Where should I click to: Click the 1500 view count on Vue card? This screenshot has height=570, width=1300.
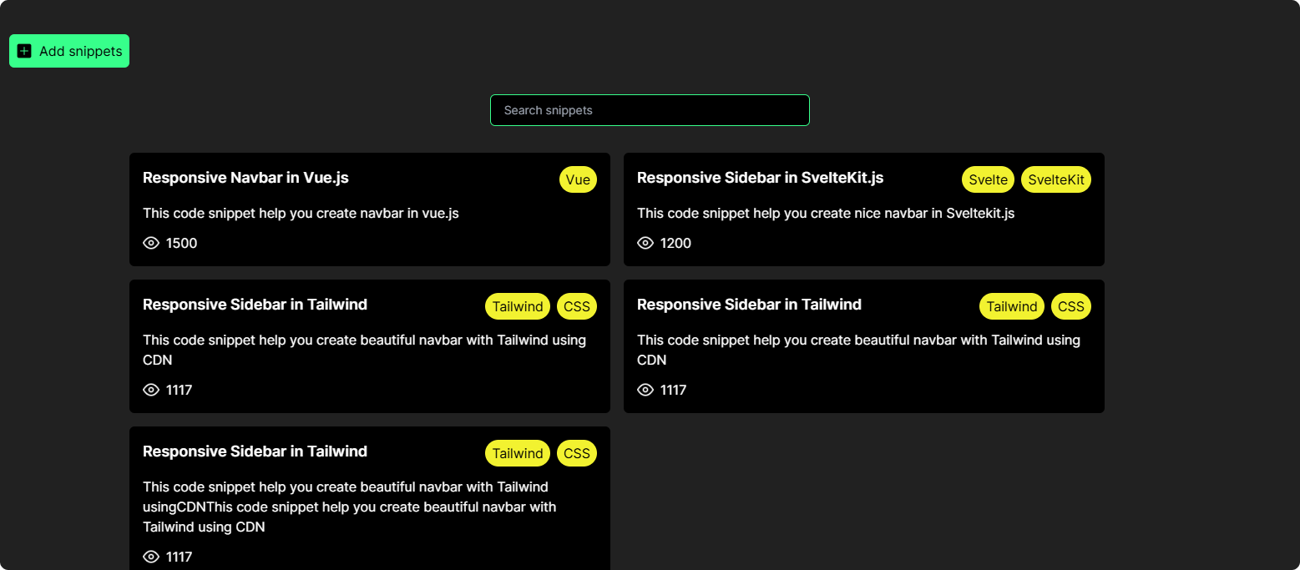(x=180, y=243)
